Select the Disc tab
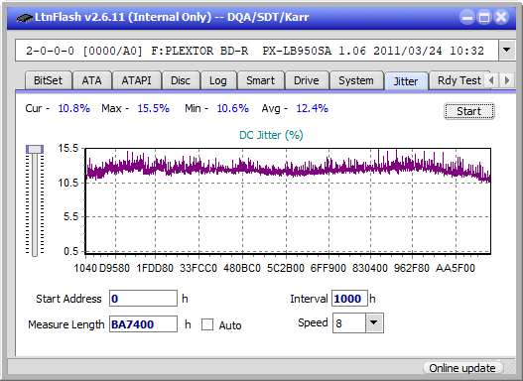 [x=181, y=80]
